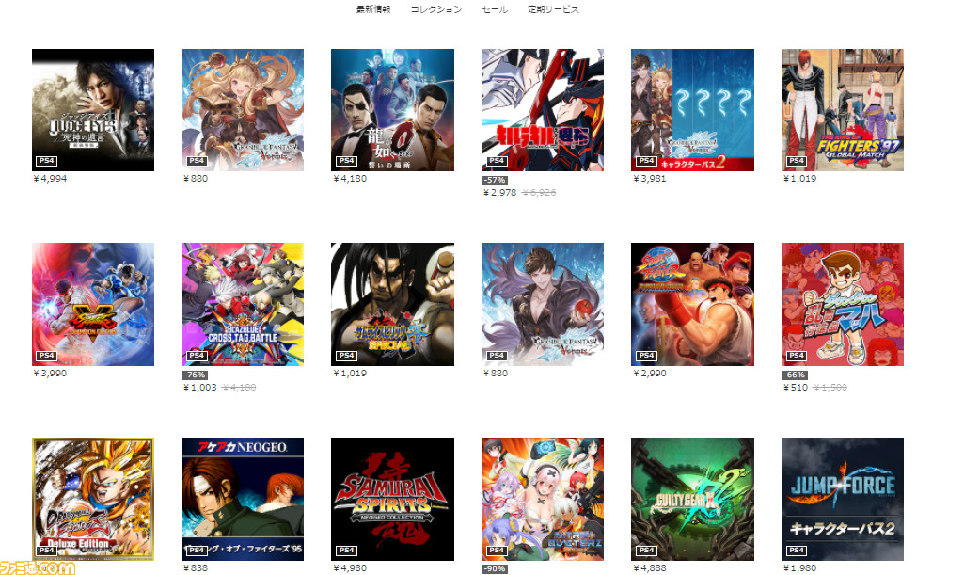Viewport: 964px width, 575px height.
Task: Open the Samurai Spirits NeoGeo Collection tile
Action: pos(392,499)
